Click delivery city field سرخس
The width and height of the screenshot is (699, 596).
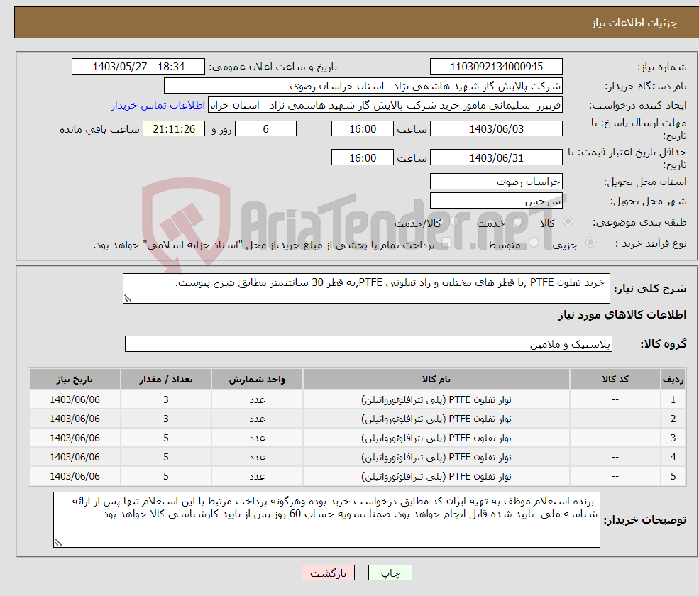tap(496, 201)
